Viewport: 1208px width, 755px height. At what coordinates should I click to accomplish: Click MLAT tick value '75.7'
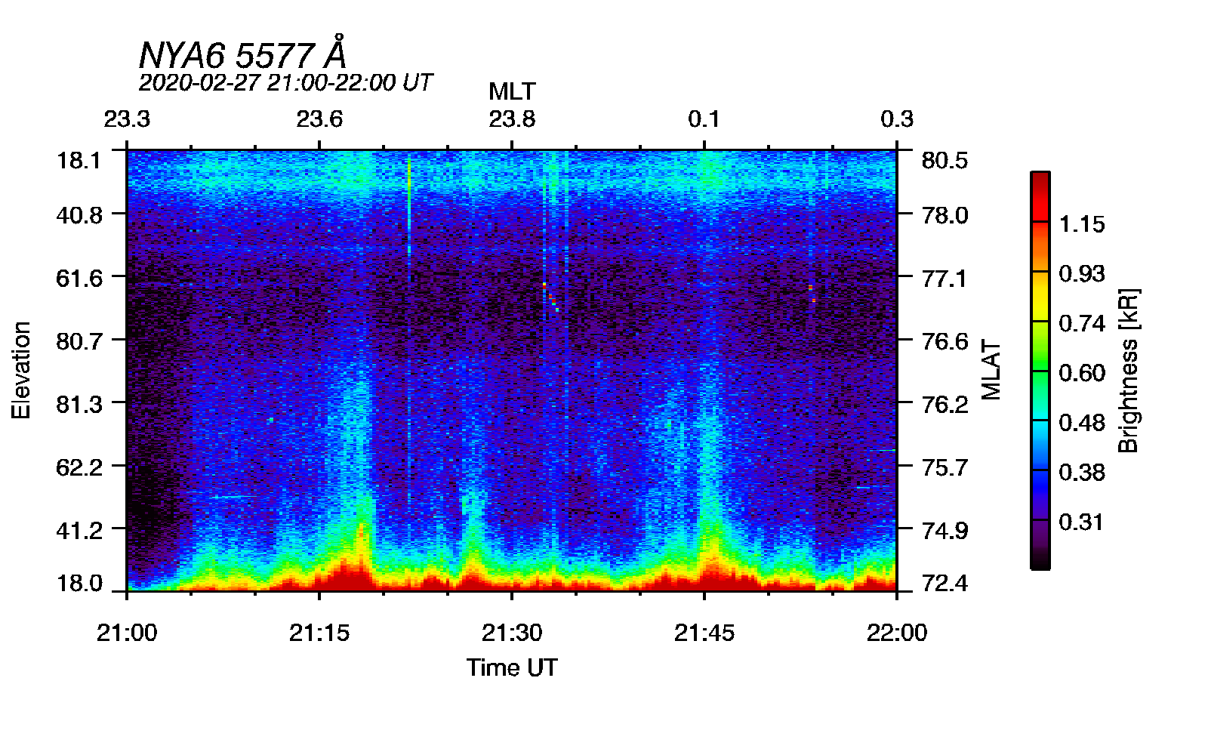click(945, 467)
